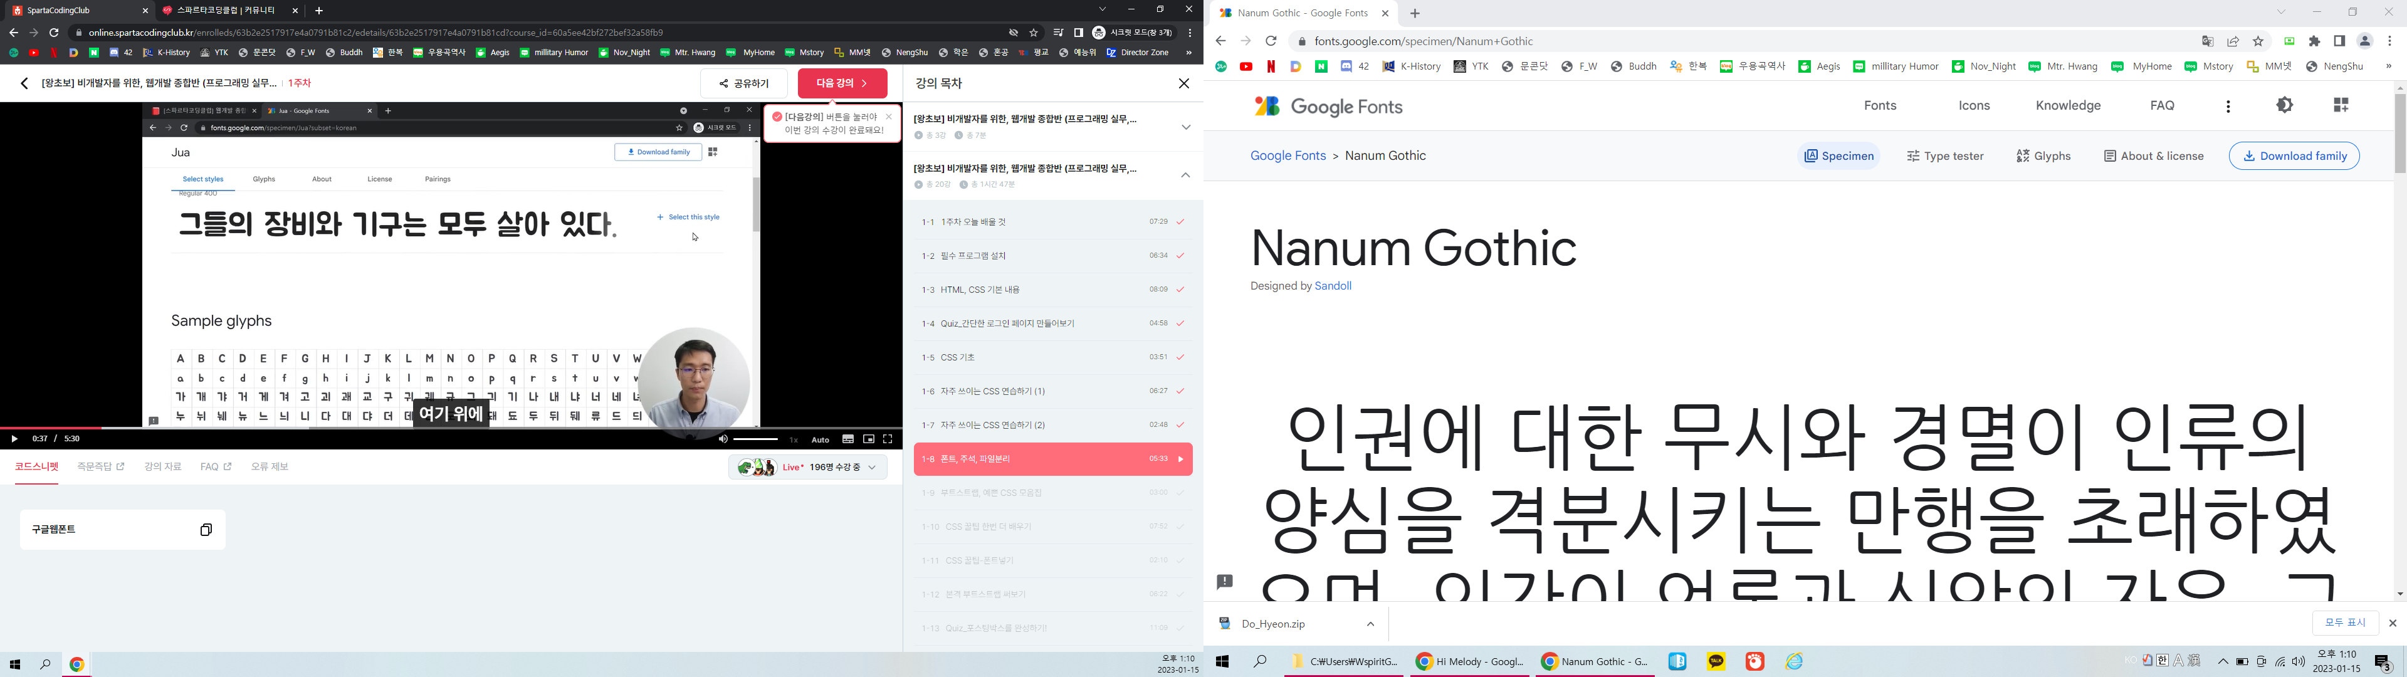Expand the first course section chevron
The width and height of the screenshot is (2407, 677).
tap(1186, 127)
